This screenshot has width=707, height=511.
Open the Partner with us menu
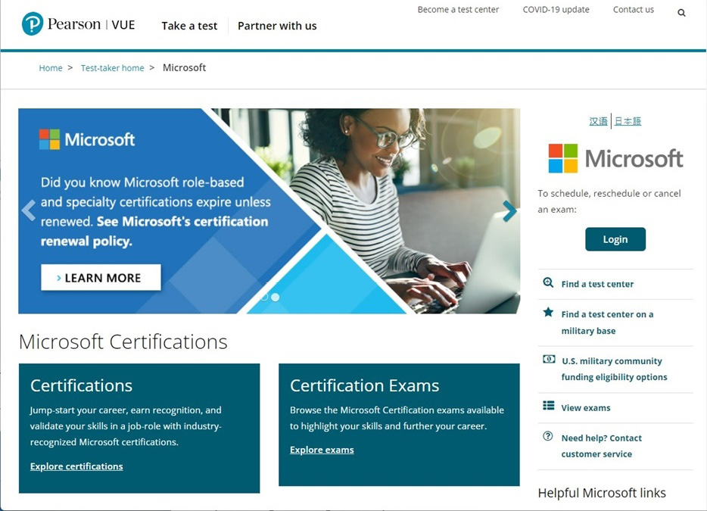tap(277, 26)
